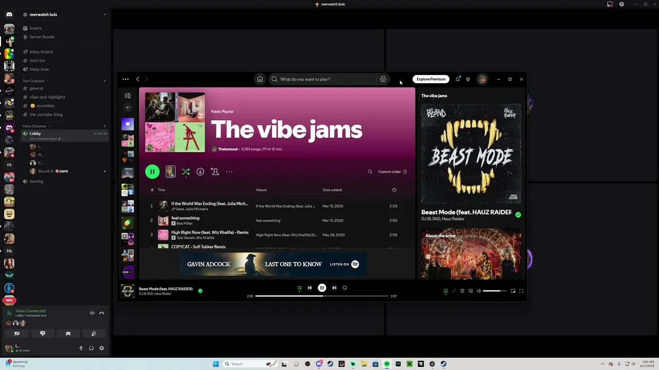
Task: Open overwatch bois server dropdown
Action: [105, 14]
